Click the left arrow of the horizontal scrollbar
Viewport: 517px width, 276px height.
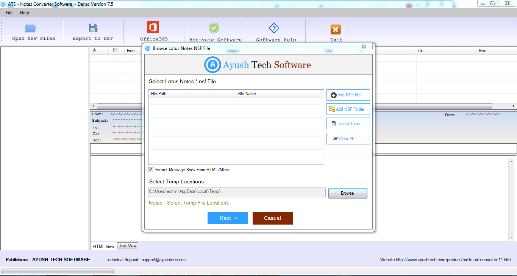coord(93,106)
